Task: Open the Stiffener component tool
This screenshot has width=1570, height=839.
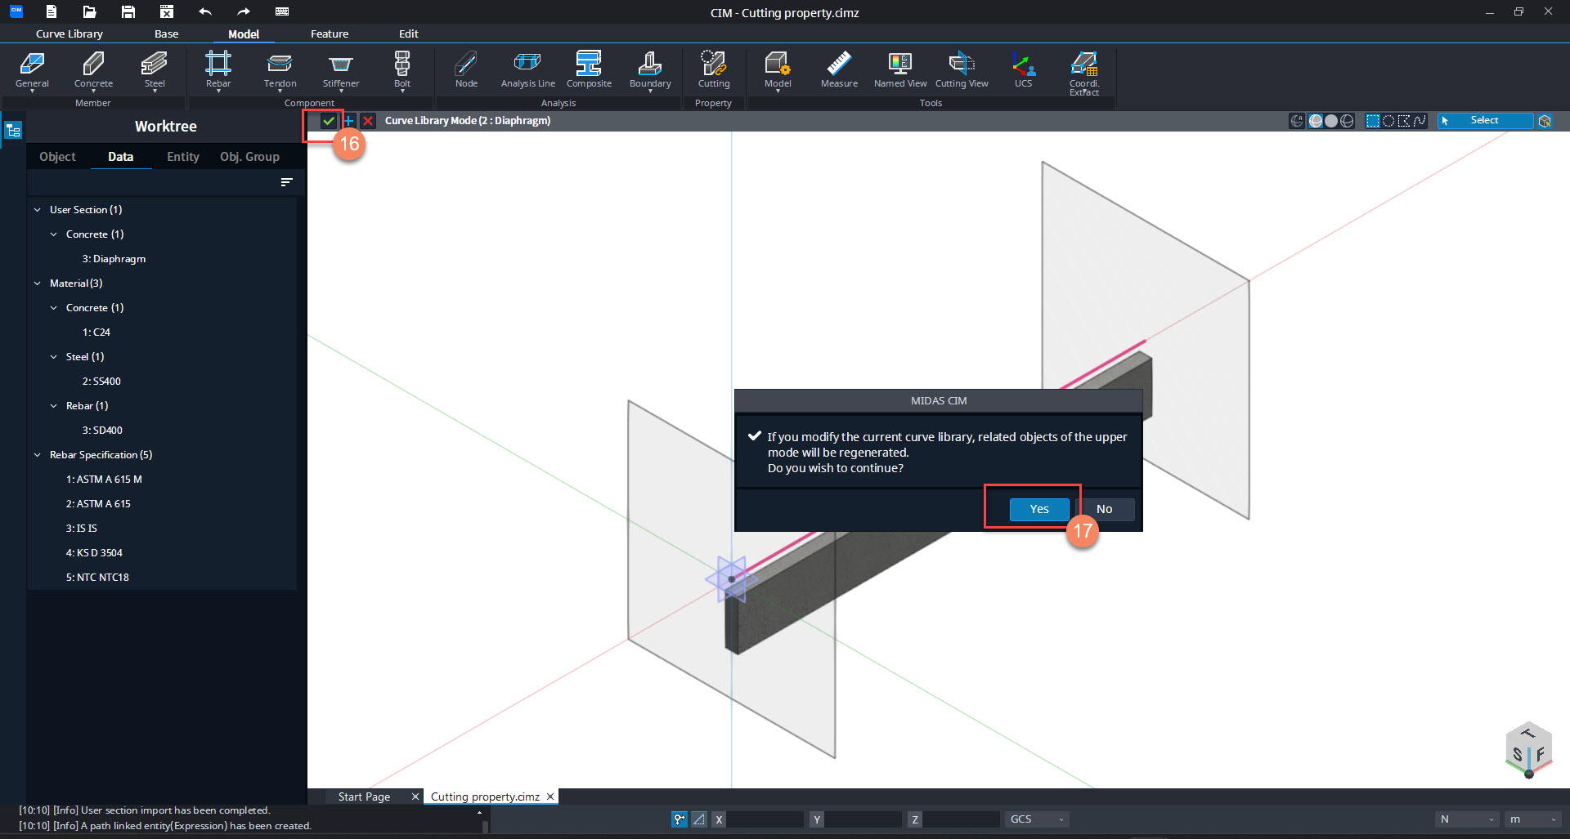Action: click(x=341, y=70)
